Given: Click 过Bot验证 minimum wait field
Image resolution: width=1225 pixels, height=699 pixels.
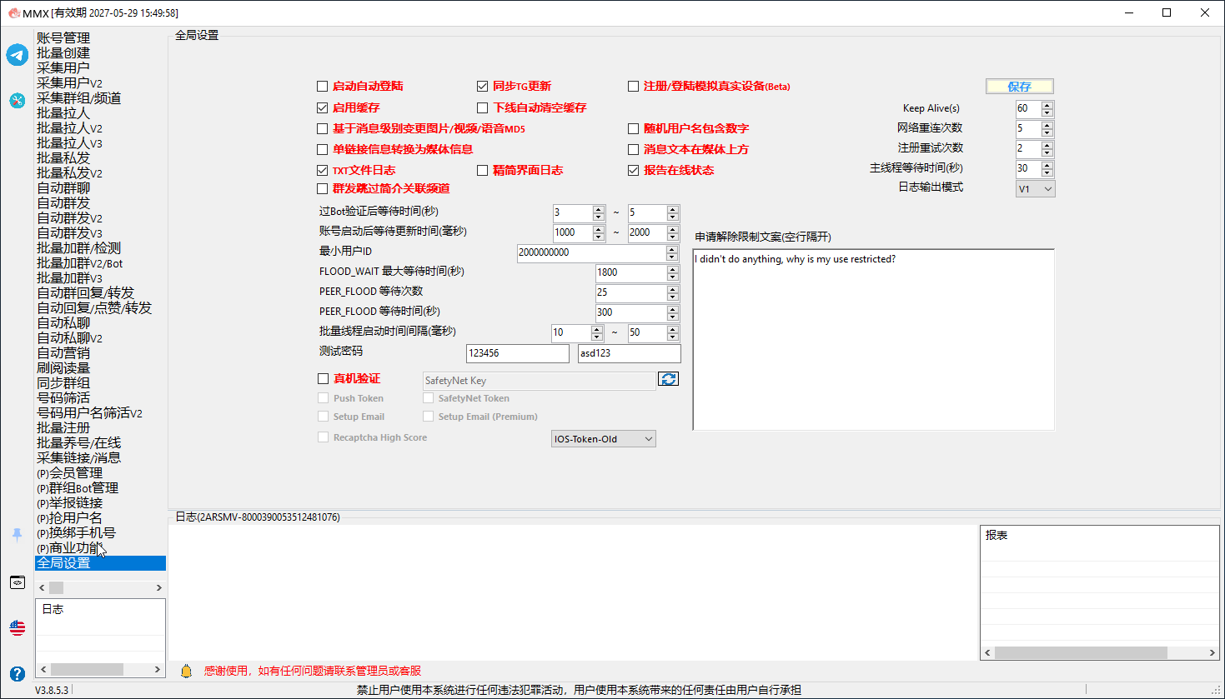Looking at the screenshot, I should [573, 212].
